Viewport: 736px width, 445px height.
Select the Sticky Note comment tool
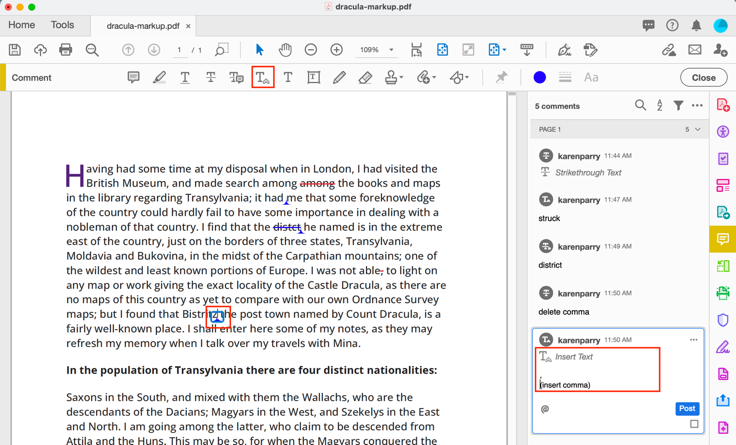(x=133, y=77)
